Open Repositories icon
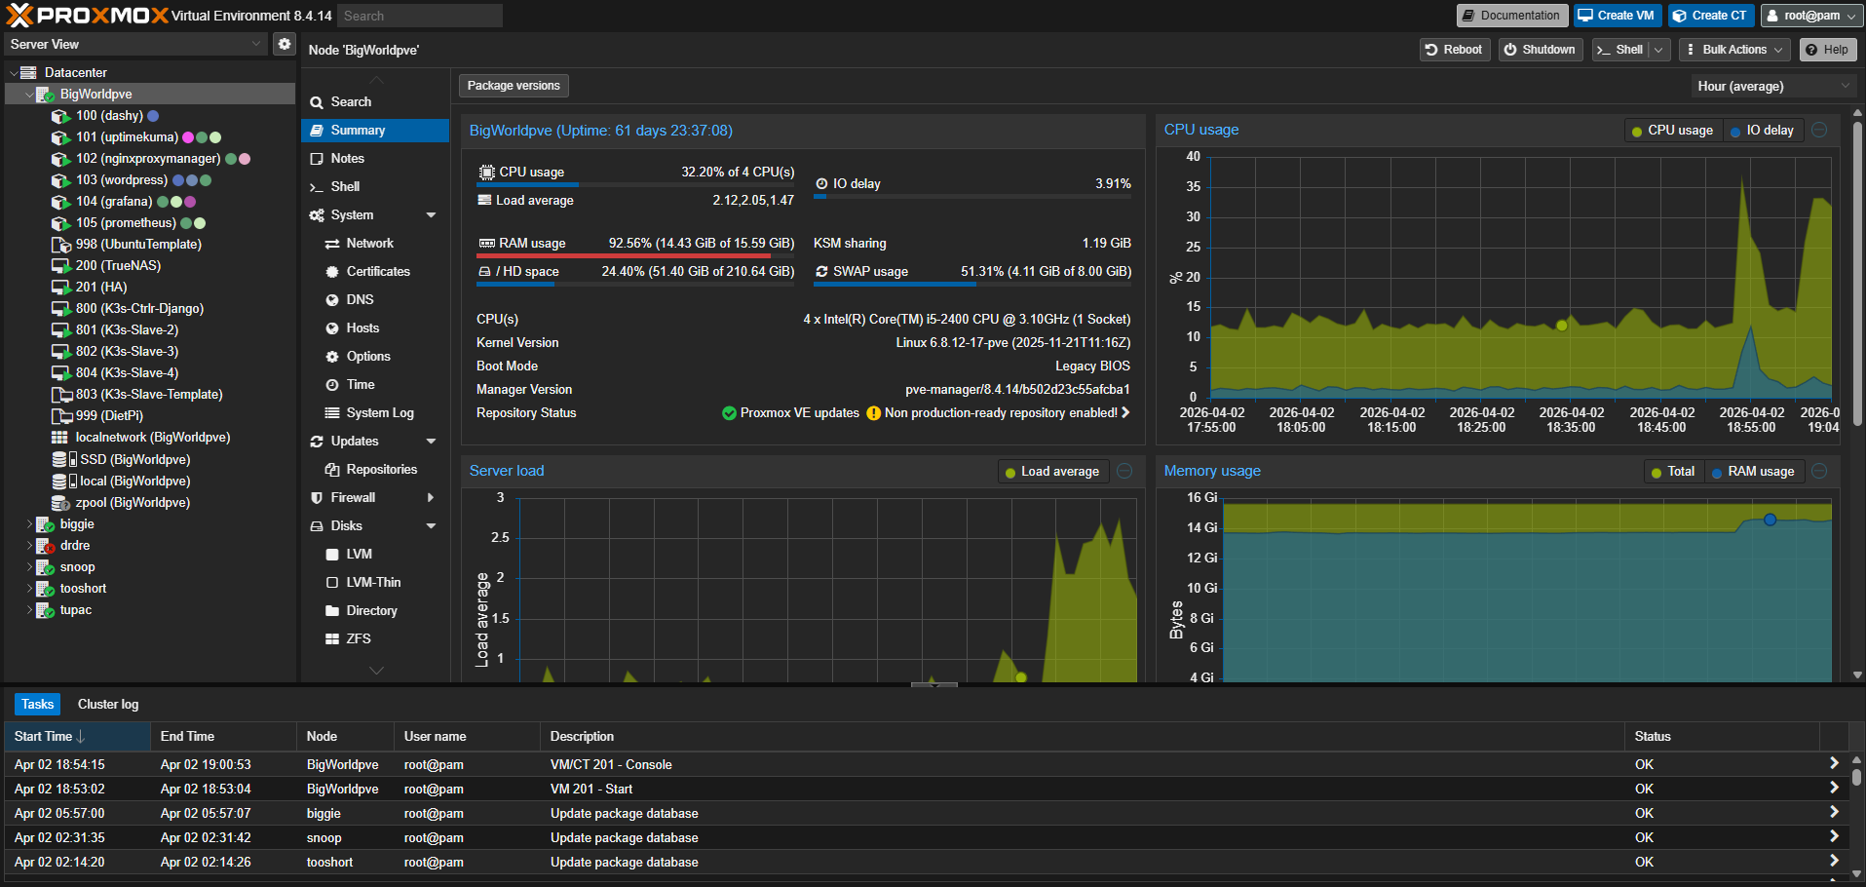This screenshot has height=887, width=1866. click(x=332, y=470)
